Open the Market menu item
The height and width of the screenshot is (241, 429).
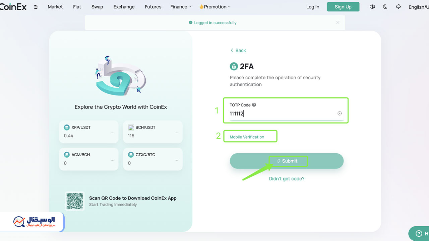pos(55,7)
